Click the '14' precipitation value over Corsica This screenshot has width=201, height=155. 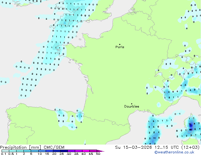(190, 124)
